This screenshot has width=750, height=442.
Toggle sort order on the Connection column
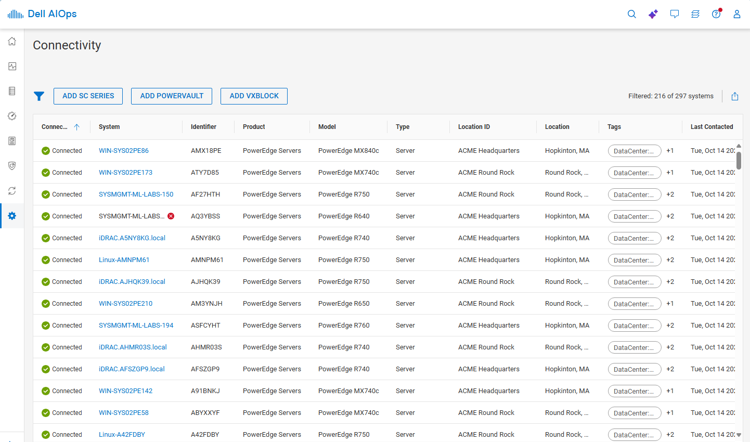click(75, 126)
